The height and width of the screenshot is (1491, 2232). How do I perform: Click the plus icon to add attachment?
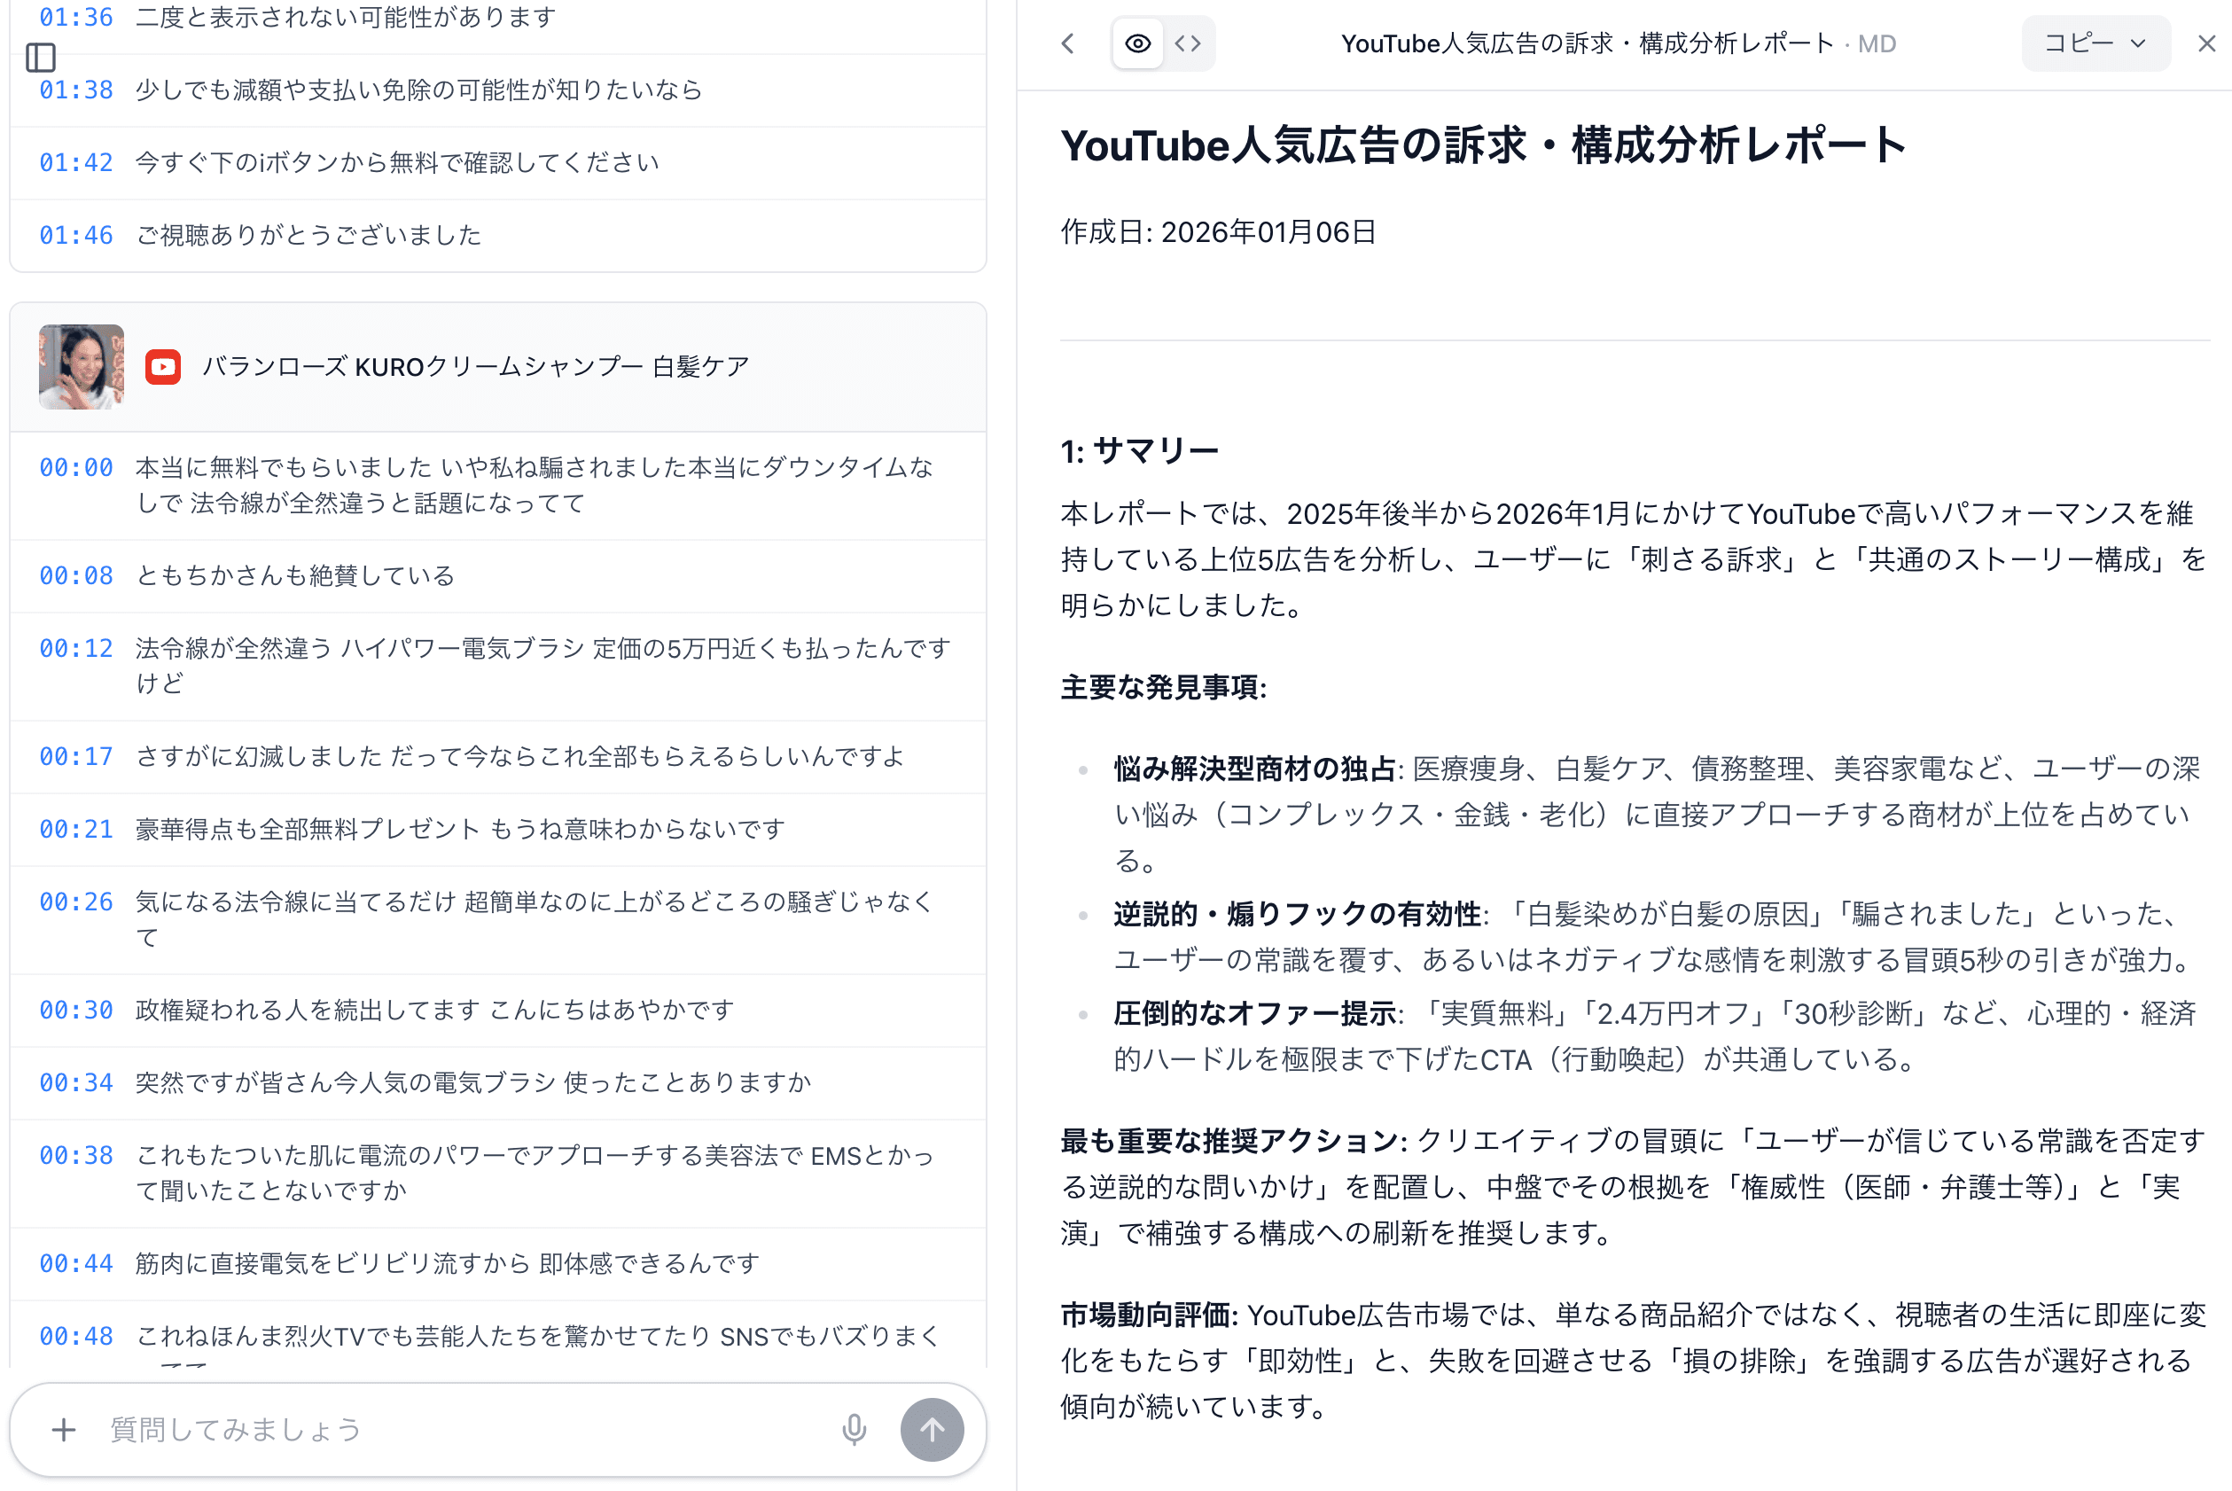pyautogui.click(x=64, y=1429)
